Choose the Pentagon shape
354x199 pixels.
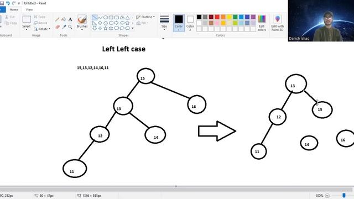point(106,23)
